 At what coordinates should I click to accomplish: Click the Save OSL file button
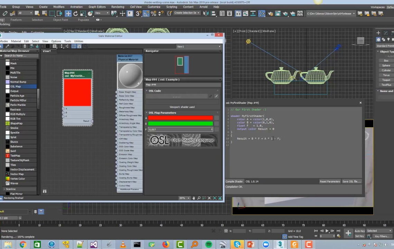(351, 181)
